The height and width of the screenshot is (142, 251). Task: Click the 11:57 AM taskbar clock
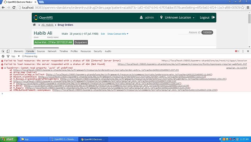pyautogui.click(x=244, y=139)
